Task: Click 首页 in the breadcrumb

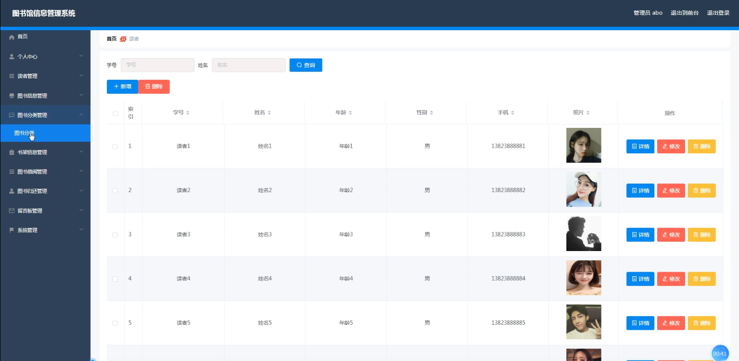Action: click(x=112, y=39)
